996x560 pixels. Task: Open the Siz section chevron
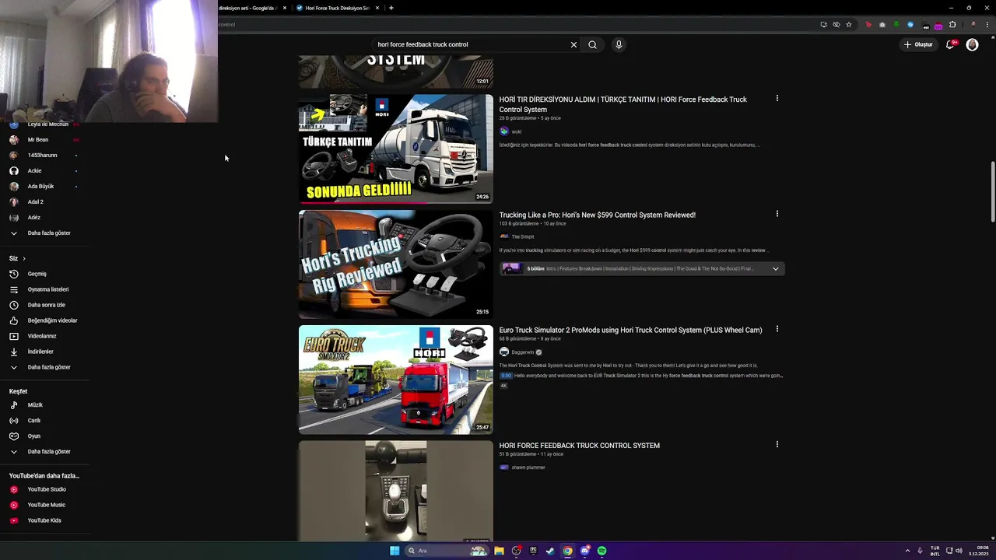pos(24,258)
